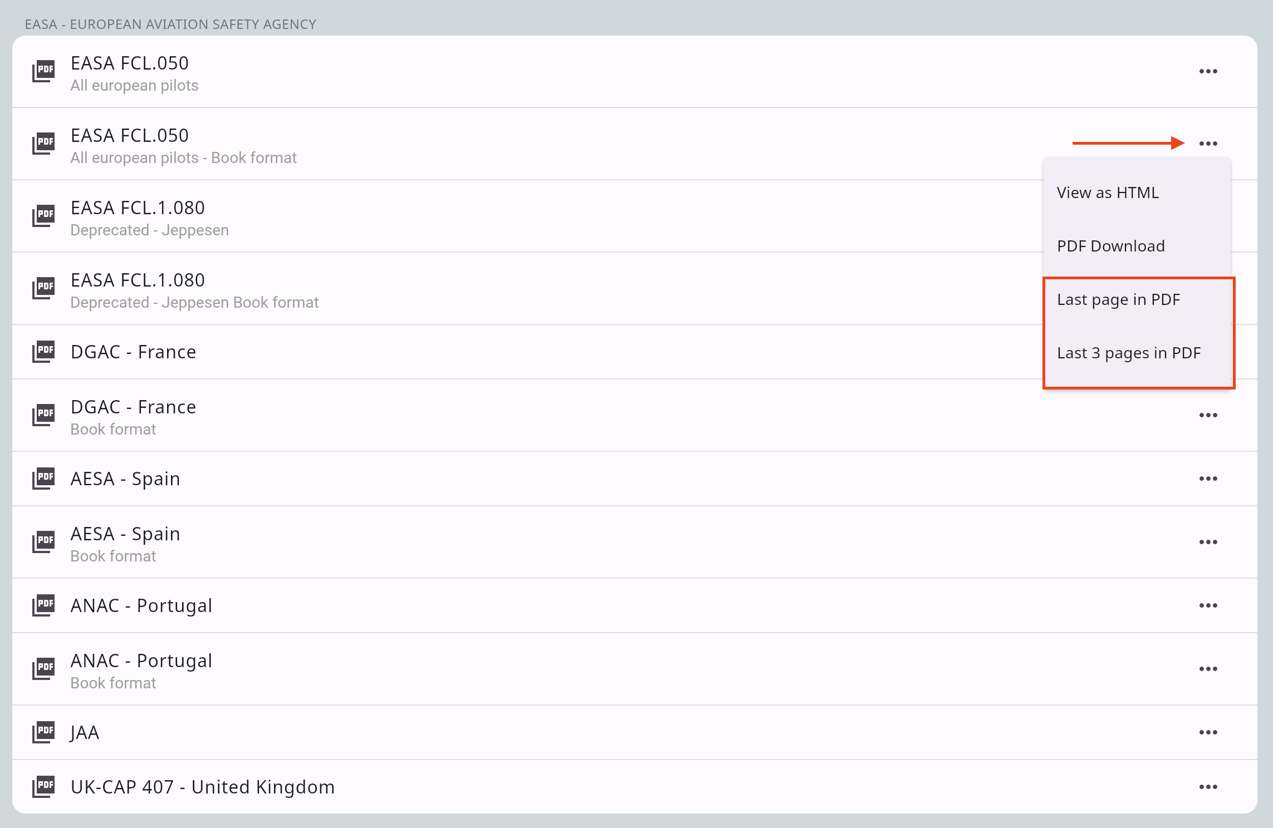The width and height of the screenshot is (1273, 828).
Task: Open context menu for EASA FCL.050 All european pilots
Action: [1208, 71]
